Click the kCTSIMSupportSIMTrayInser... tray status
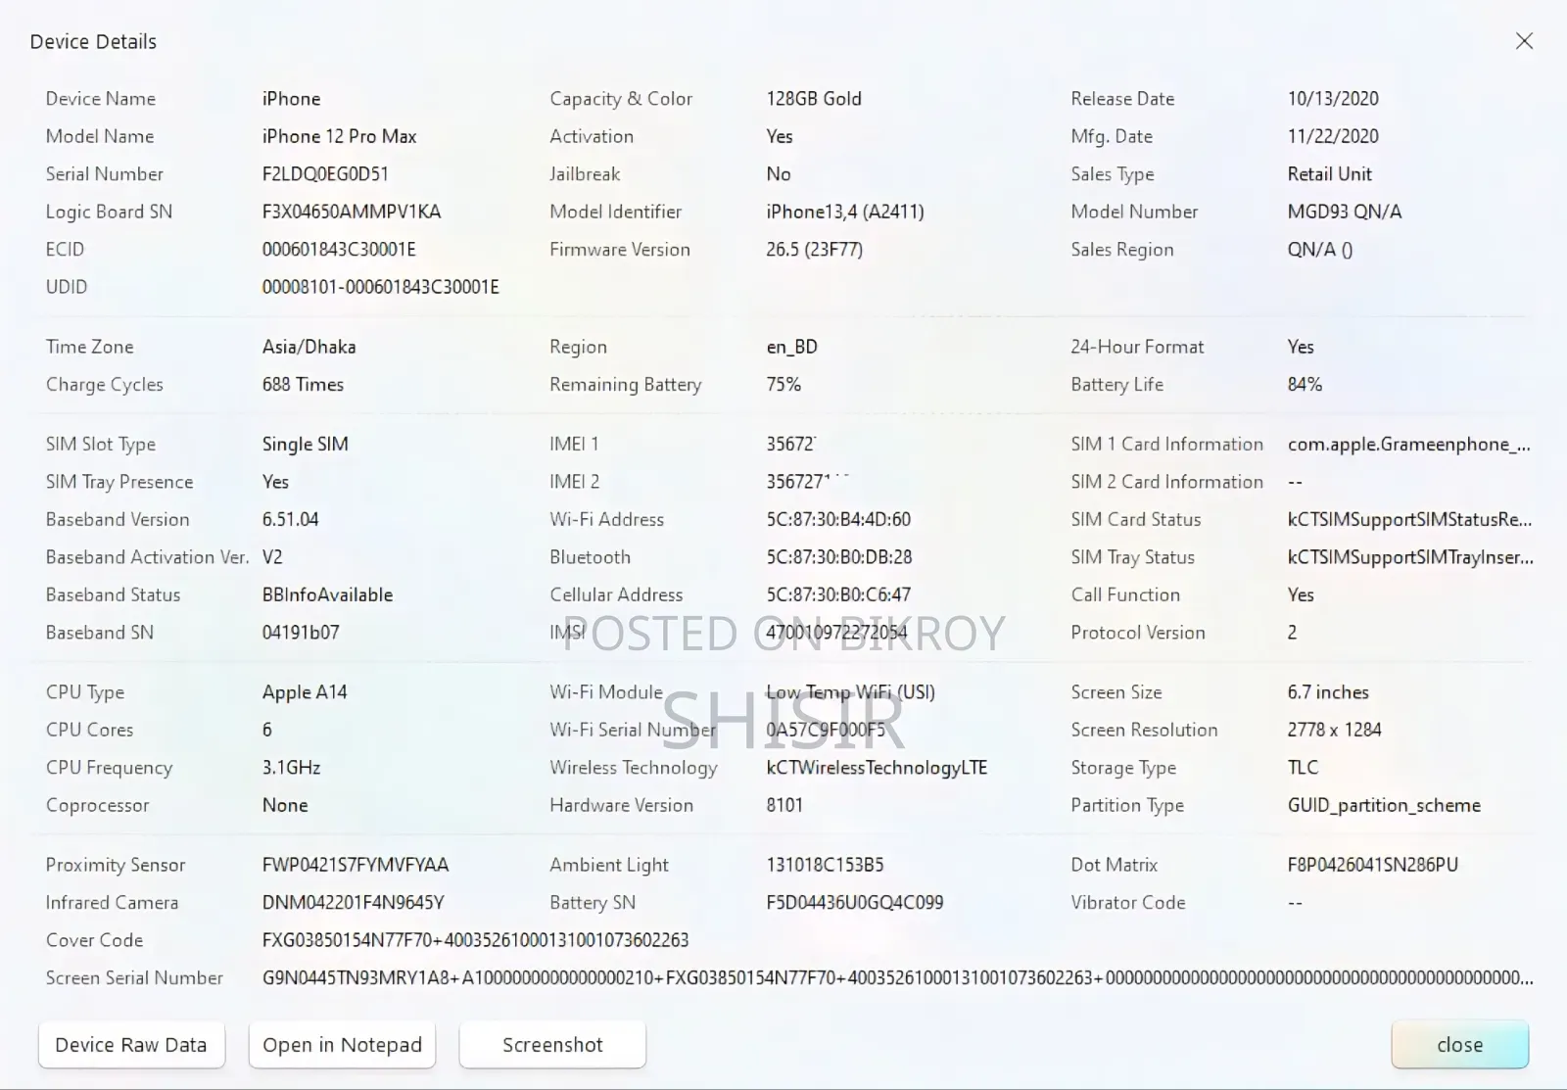The image size is (1567, 1090). click(x=1410, y=557)
